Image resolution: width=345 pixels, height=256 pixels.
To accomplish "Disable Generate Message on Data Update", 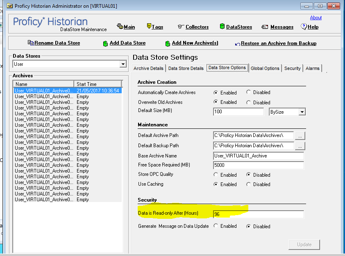I will [248, 226].
